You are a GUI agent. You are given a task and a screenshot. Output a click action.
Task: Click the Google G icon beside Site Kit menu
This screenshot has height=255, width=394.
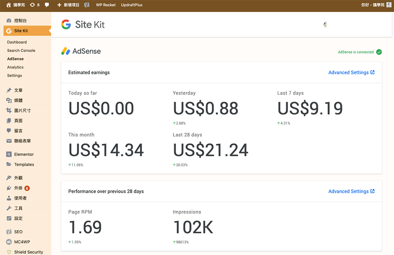[9, 31]
